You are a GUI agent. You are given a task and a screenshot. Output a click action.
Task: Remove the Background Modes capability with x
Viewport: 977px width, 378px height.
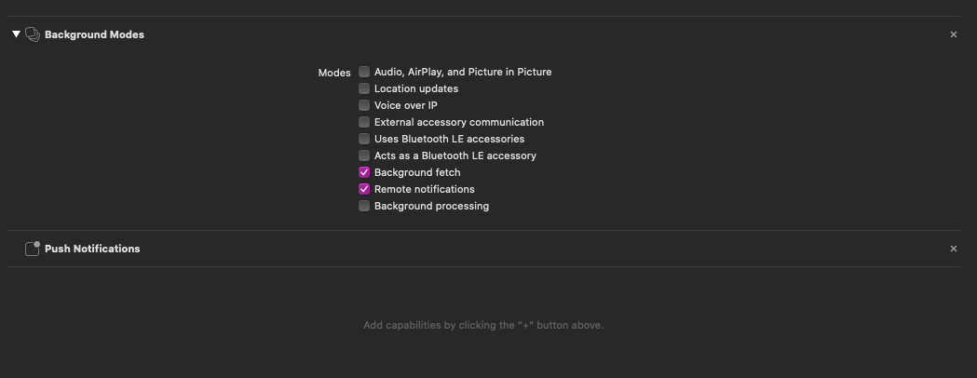953,34
